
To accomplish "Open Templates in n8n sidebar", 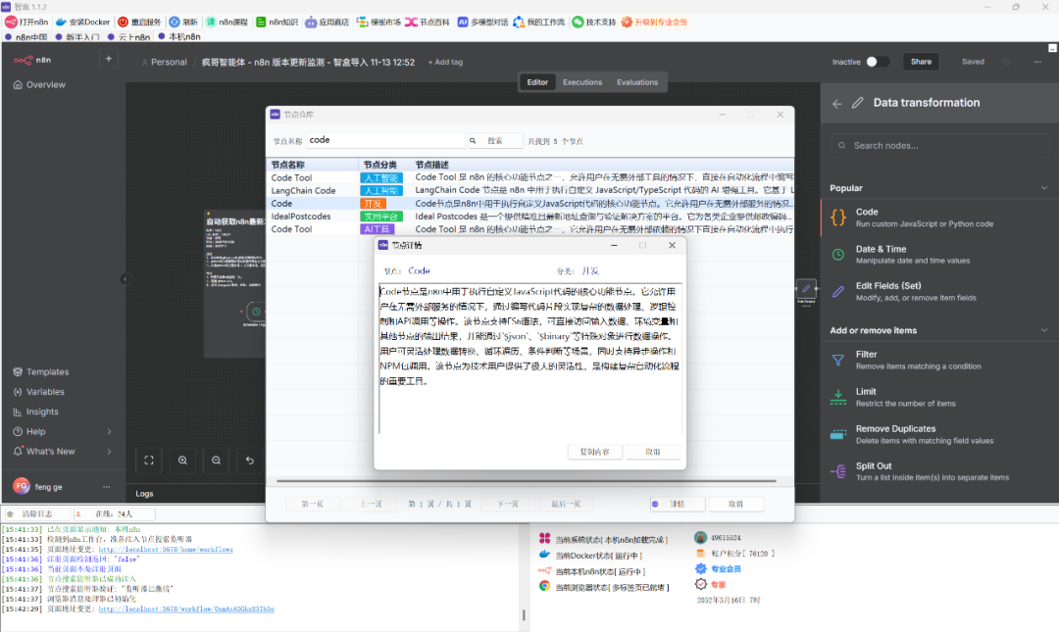I will 41,372.
